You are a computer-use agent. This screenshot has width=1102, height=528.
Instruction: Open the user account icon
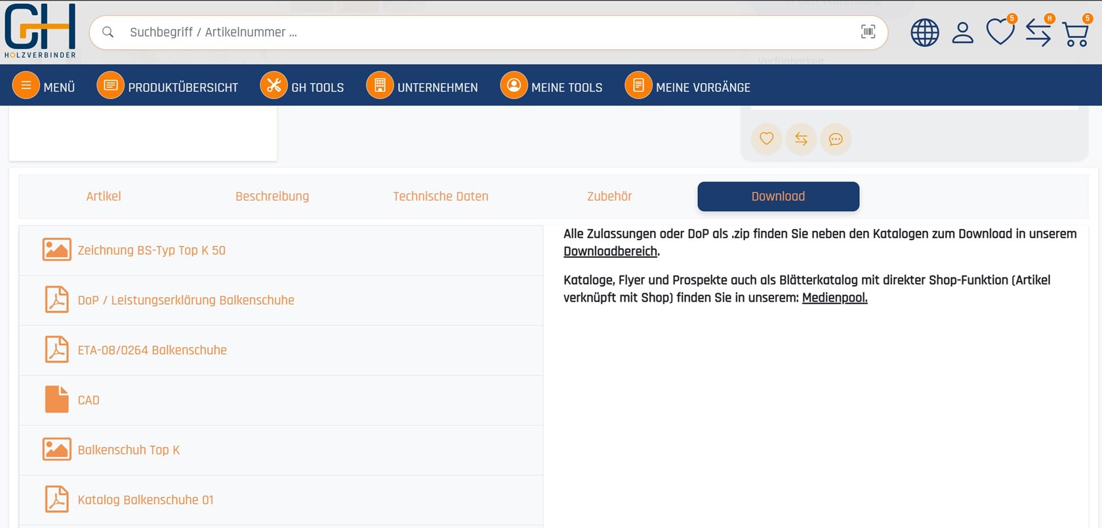point(962,32)
